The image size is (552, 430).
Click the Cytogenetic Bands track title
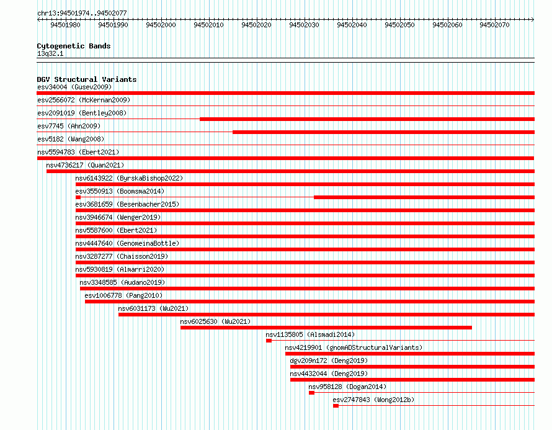point(74,46)
